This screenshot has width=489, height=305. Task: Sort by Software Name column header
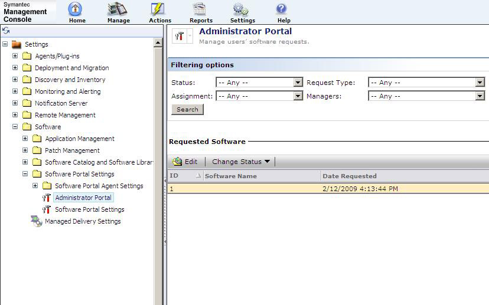tap(262, 176)
